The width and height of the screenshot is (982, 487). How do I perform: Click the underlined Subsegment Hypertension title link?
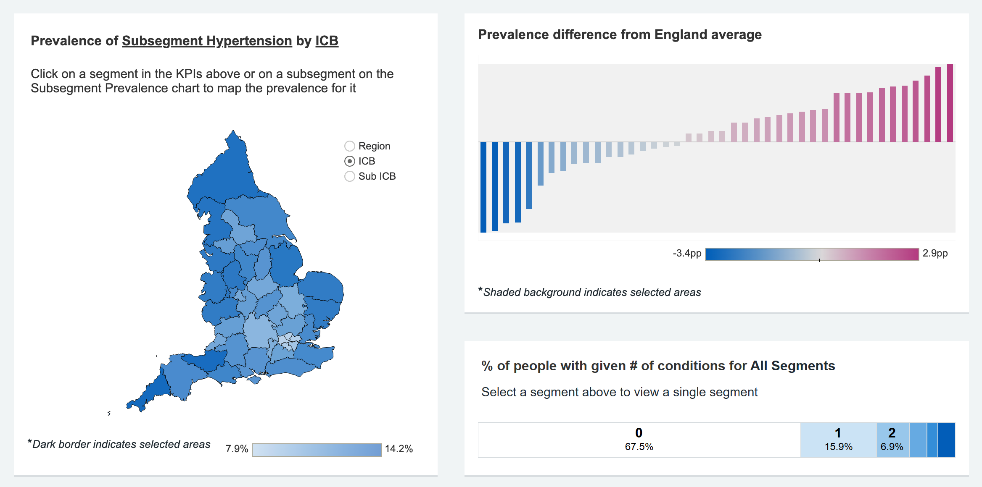coord(207,41)
